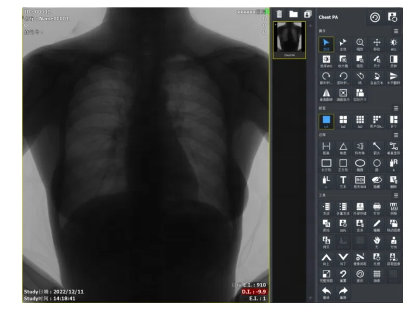The width and height of the screenshot is (412, 314).
Task: Click the full view icon (完整视图)
Action: click(x=326, y=276)
